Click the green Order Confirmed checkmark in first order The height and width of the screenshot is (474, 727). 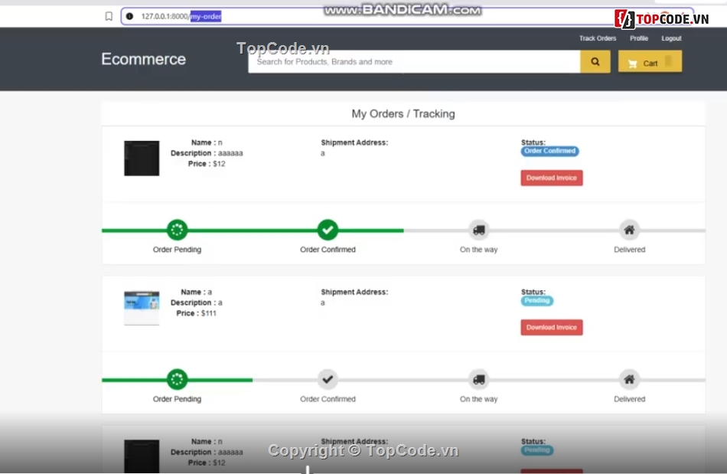click(328, 230)
